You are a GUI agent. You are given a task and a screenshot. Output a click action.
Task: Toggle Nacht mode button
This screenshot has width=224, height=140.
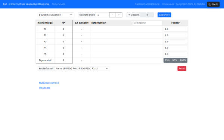213,4
